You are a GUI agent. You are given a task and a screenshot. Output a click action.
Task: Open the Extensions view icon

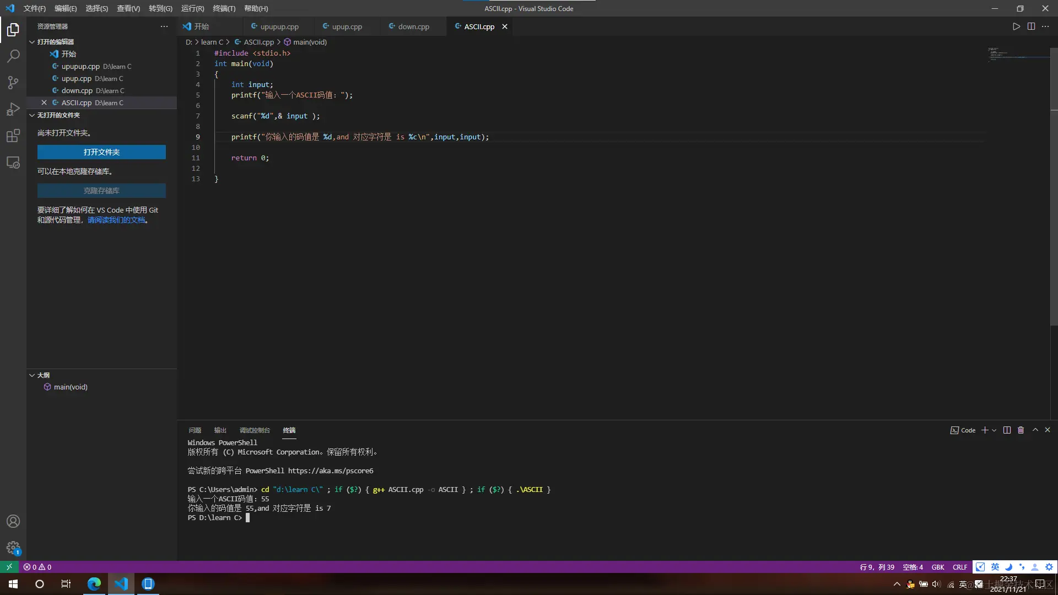(13, 136)
